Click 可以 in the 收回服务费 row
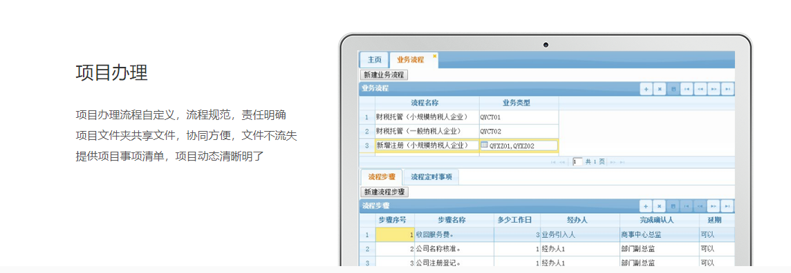Image resolution: width=791 pixels, height=273 pixels. coord(716,234)
